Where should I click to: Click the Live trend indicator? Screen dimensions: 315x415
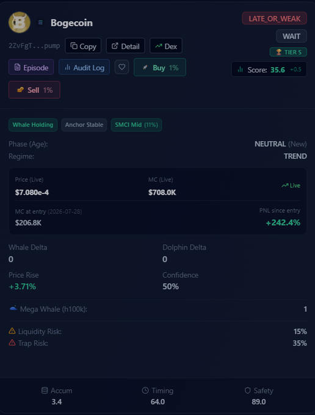pos(291,186)
